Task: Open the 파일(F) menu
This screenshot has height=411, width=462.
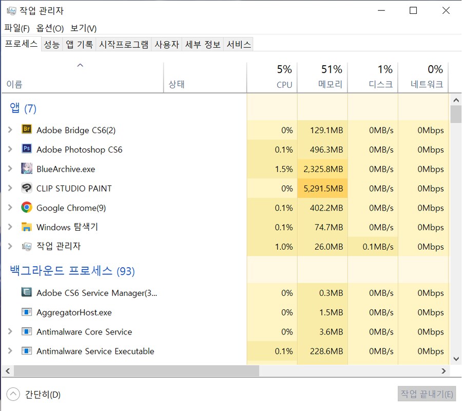Action: point(17,28)
